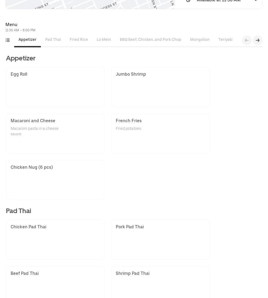Image resolution: width=268 pixels, height=298 pixels.
Task: Choose the Beef Pad Thai item
Action: (55, 282)
